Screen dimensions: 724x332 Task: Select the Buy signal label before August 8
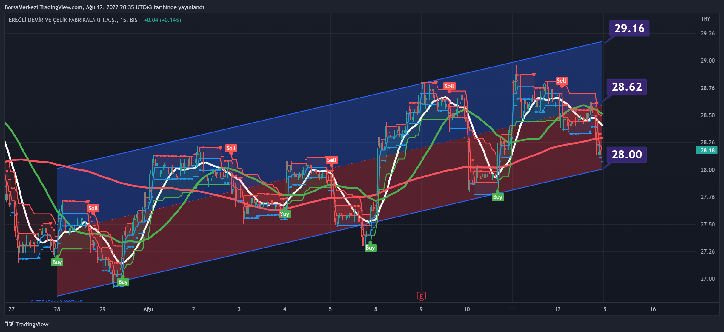tap(370, 248)
